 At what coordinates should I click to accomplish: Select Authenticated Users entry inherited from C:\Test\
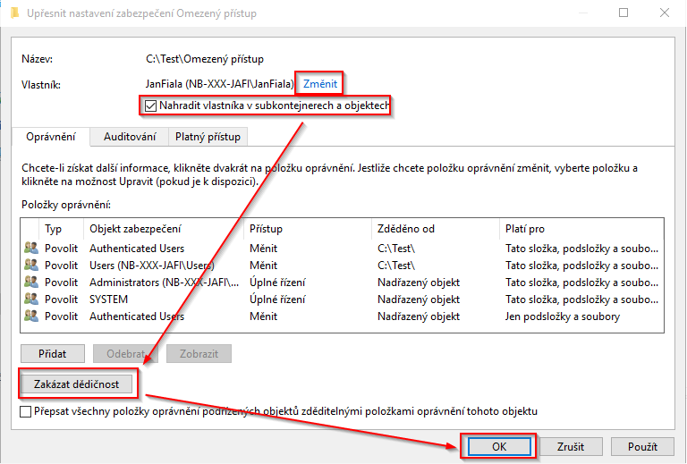[x=342, y=249]
